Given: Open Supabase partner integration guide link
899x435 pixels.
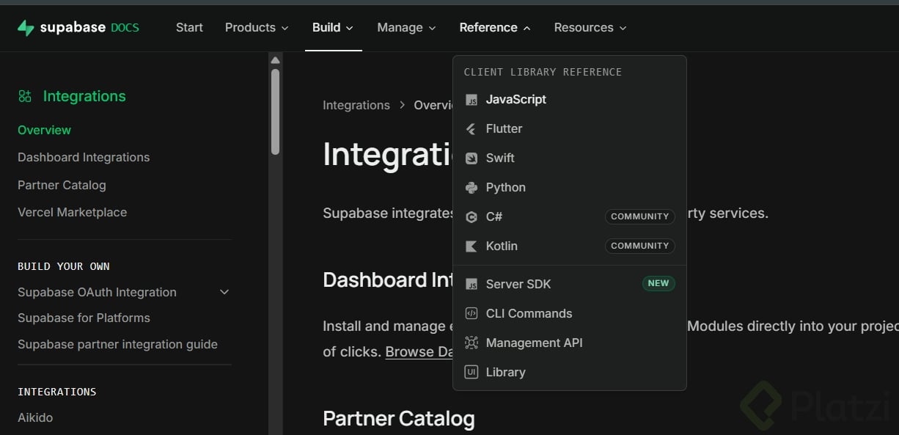Looking at the screenshot, I should [117, 344].
